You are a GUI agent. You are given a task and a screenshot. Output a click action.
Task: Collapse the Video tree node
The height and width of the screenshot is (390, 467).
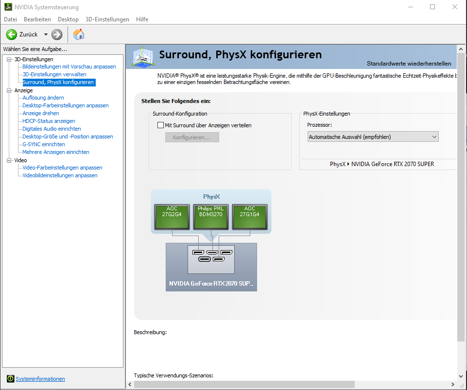click(x=9, y=160)
